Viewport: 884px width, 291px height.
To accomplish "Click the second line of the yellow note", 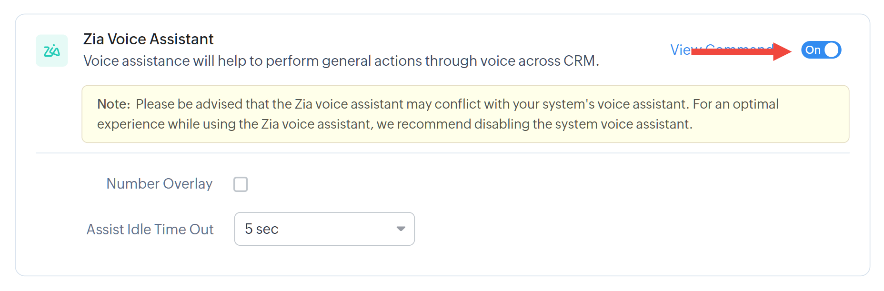I will point(394,124).
